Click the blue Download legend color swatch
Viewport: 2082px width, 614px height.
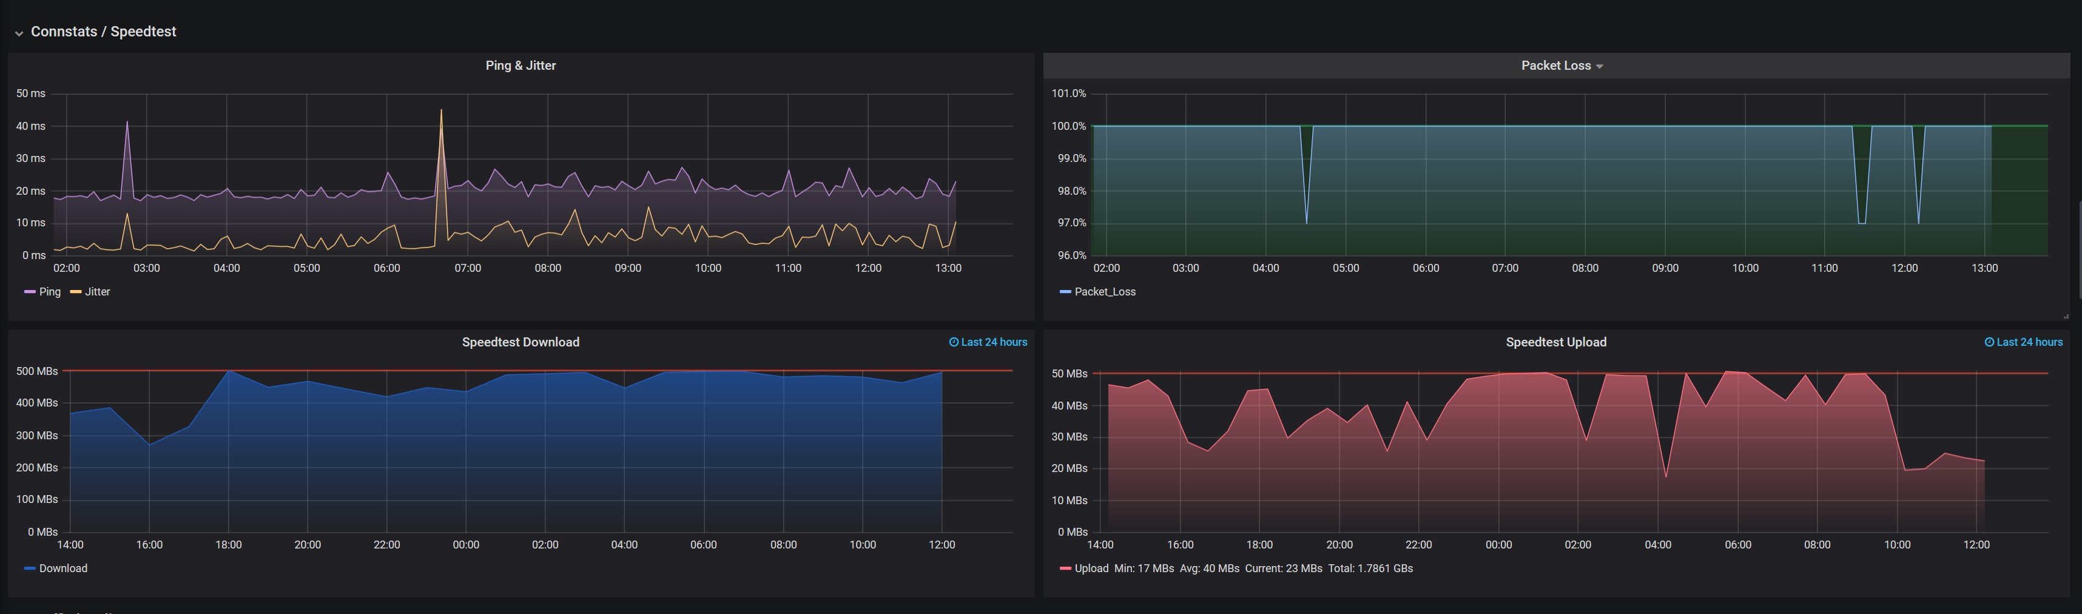click(x=30, y=568)
